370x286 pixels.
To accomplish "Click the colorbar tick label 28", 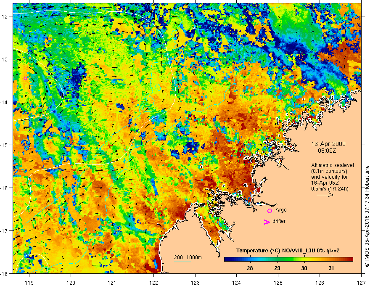I will [250, 268].
